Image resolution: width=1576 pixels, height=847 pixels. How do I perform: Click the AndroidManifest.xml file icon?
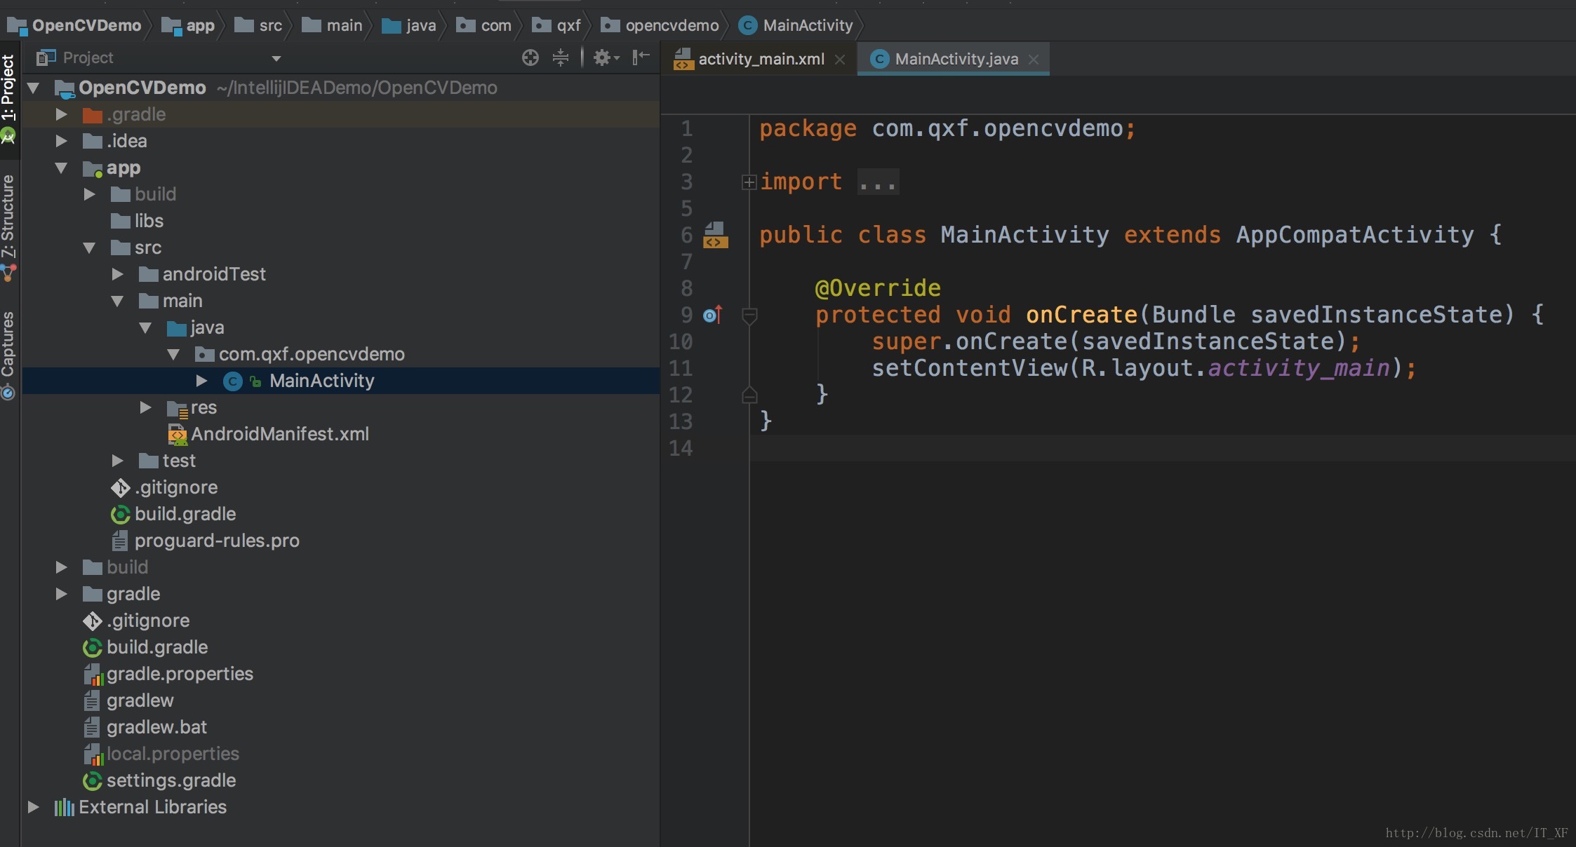(x=178, y=434)
